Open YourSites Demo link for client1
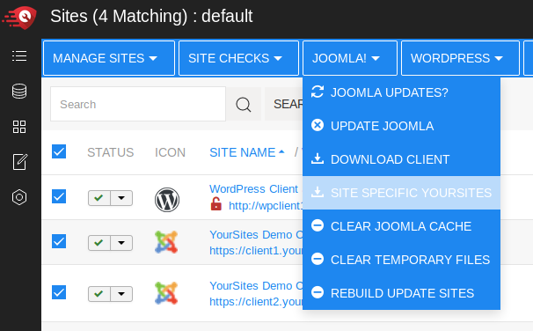This screenshot has width=533, height=331. [x=256, y=235]
